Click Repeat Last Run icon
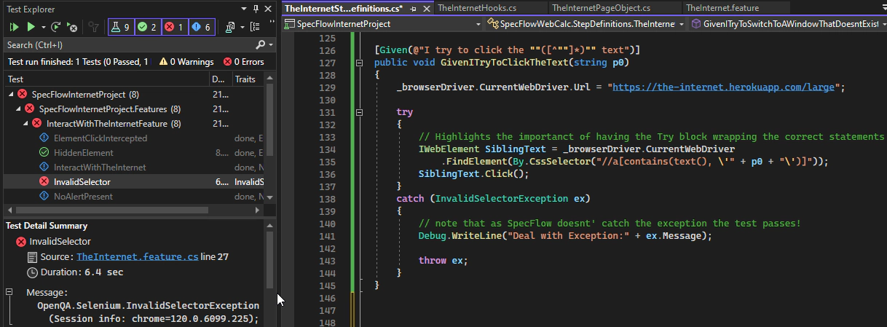 55,27
